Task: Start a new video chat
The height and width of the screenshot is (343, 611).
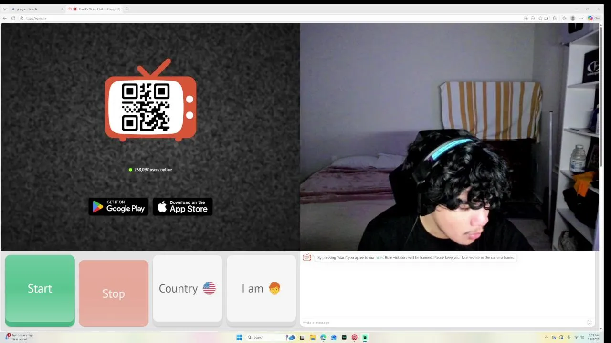Action: [x=40, y=290]
